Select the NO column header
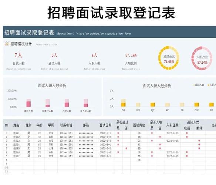The height and width of the screenshot is (185, 216). (6, 125)
